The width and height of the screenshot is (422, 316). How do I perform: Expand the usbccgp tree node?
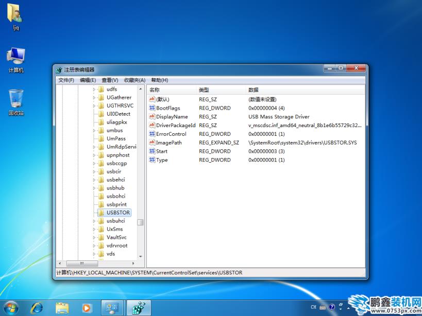94,163
